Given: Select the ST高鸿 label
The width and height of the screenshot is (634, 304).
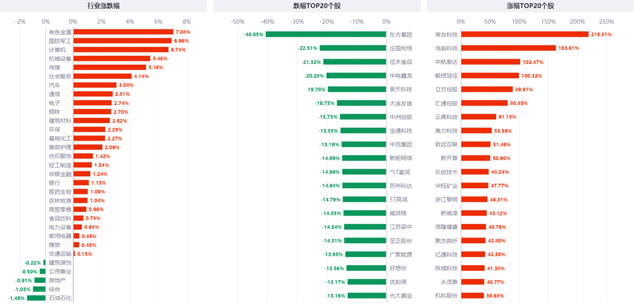Looking at the screenshot, I should click(399, 199).
